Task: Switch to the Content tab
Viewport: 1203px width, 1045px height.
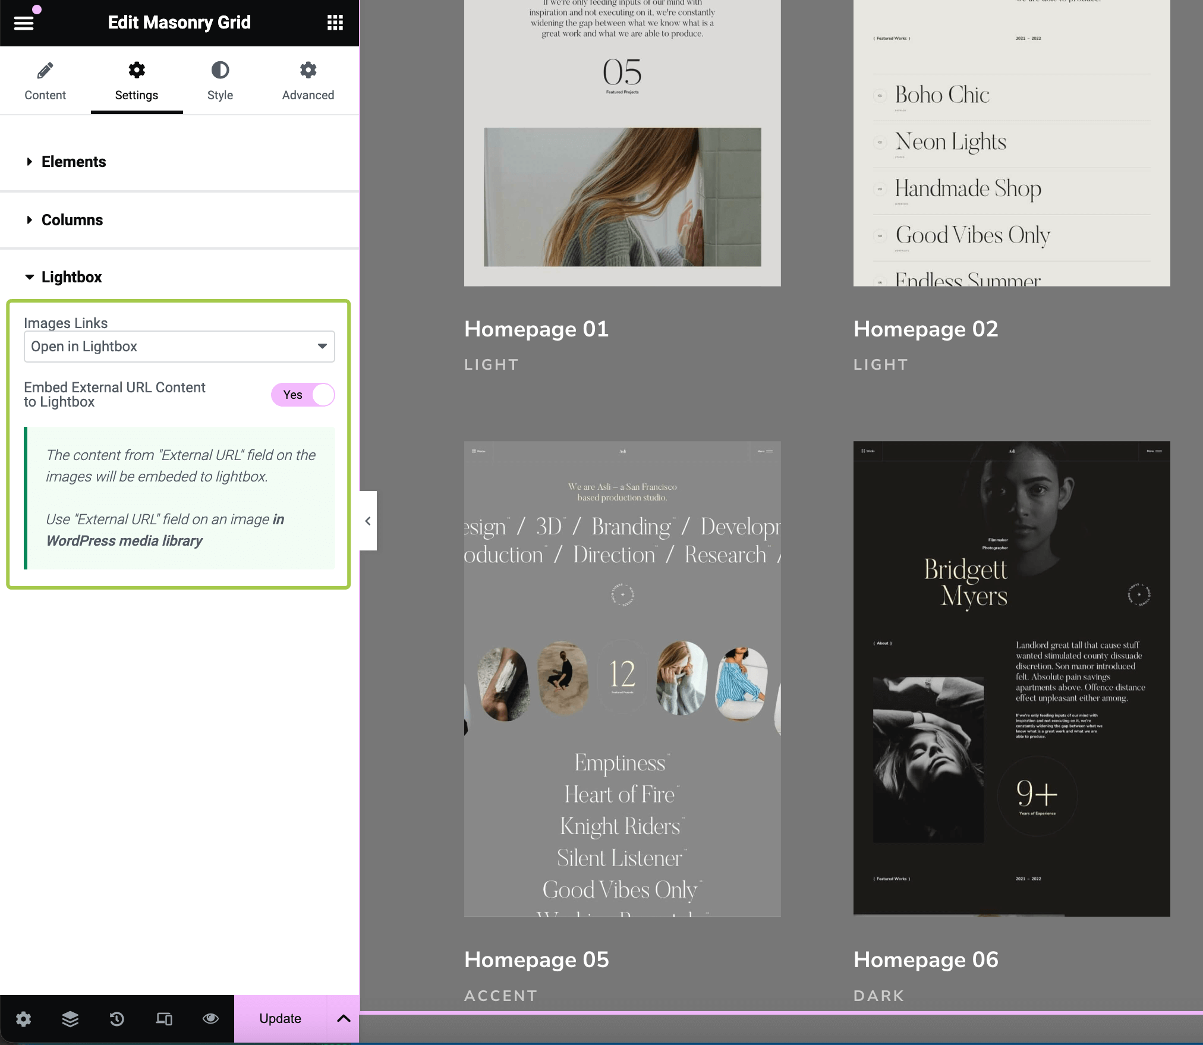Action: (x=45, y=81)
